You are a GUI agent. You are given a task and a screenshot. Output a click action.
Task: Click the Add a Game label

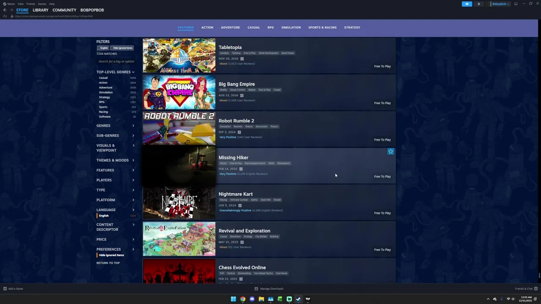pos(16,289)
